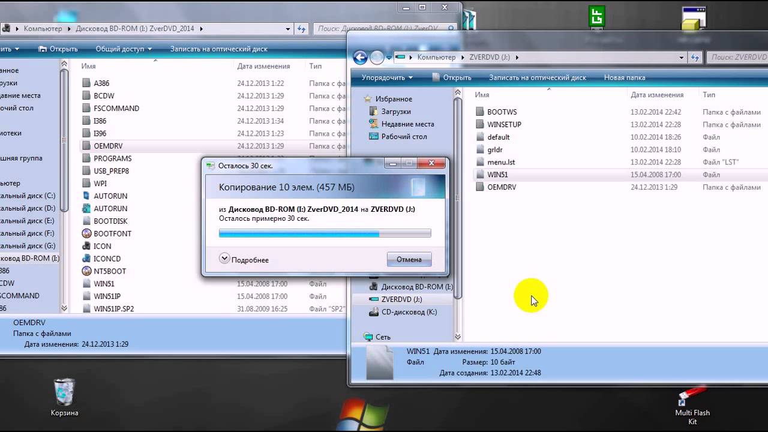Click the search field in ZVERDVD window
Image resolution: width=768 pixels, height=432 pixels.
click(x=738, y=58)
